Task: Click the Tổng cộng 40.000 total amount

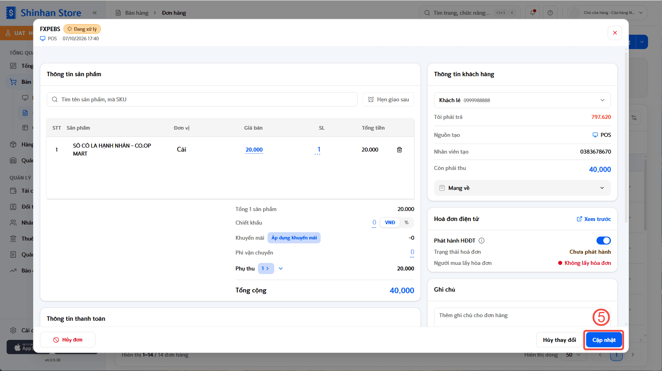Action: coord(402,290)
